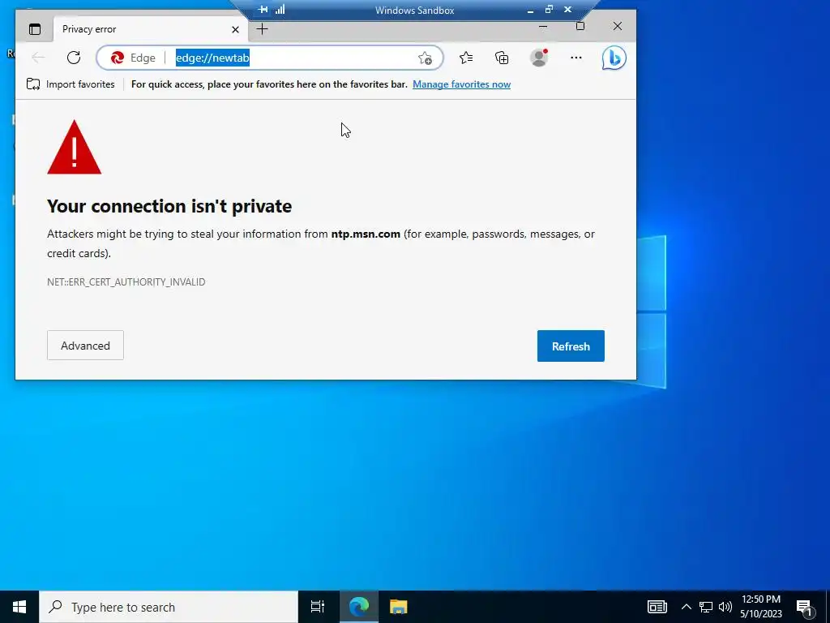Open the tab actions menu icon

coord(35,29)
